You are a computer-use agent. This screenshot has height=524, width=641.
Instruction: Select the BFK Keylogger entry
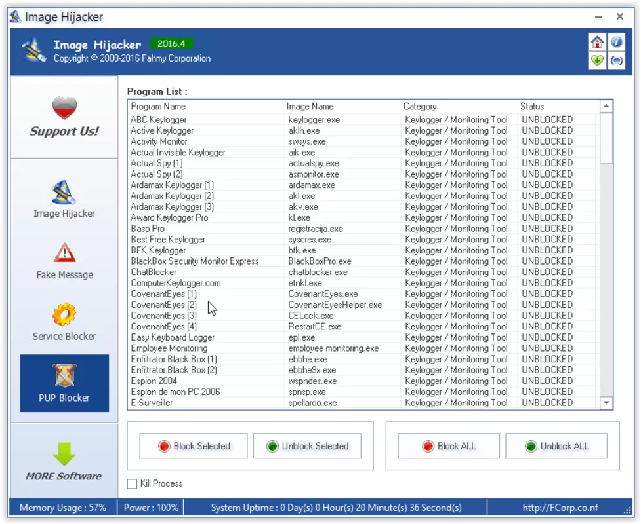363,250
